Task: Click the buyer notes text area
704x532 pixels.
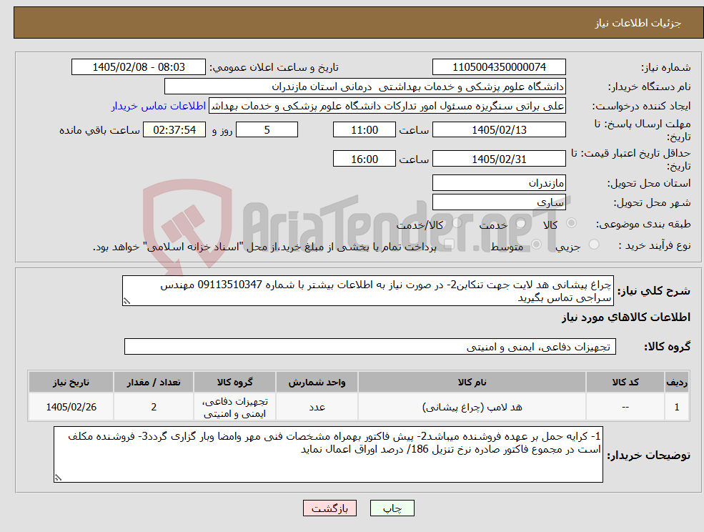Action: tap(328, 454)
